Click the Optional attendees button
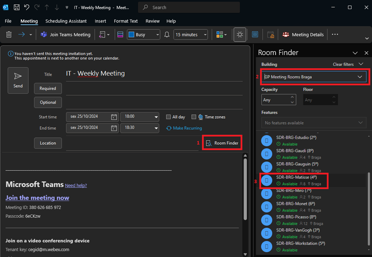The image size is (372, 257). [48, 102]
